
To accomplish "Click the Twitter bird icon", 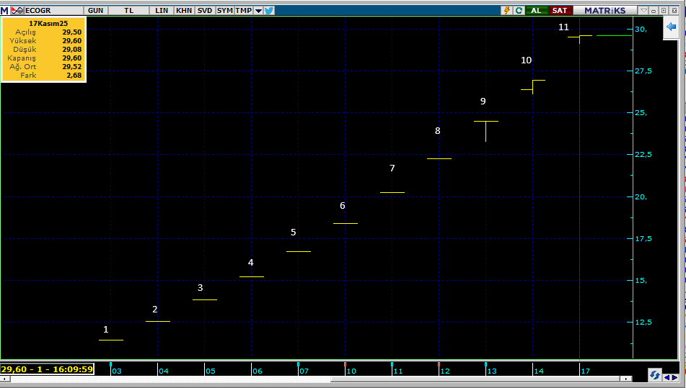I will (x=269, y=11).
